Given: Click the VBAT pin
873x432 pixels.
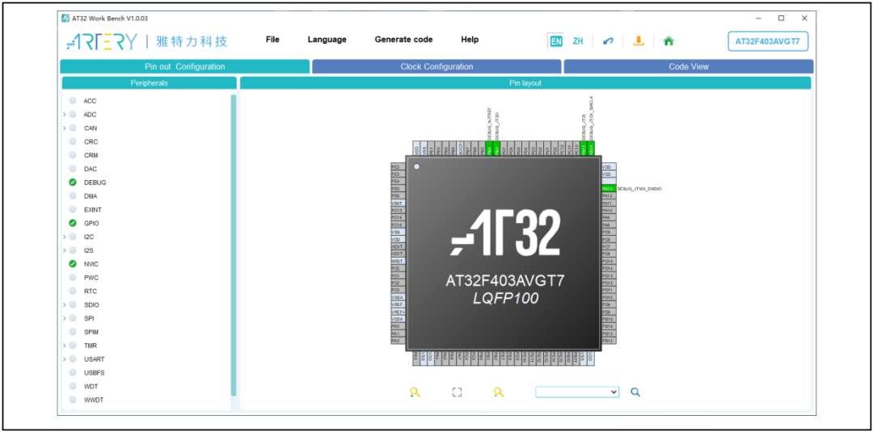Looking at the screenshot, I should pyautogui.click(x=398, y=203).
